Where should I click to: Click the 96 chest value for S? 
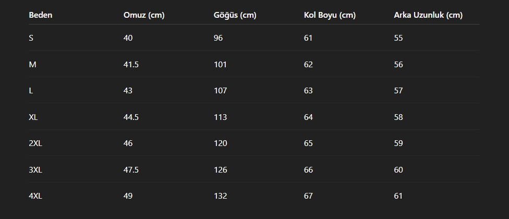[218, 38]
